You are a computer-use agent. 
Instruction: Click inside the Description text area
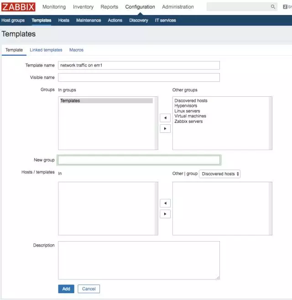pyautogui.click(x=139, y=260)
